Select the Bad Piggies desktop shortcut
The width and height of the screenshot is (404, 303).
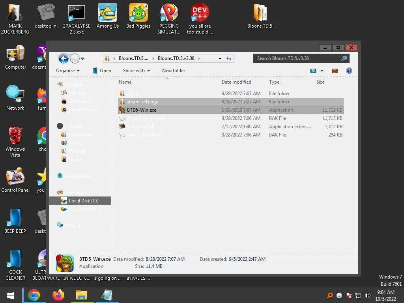pos(138,16)
